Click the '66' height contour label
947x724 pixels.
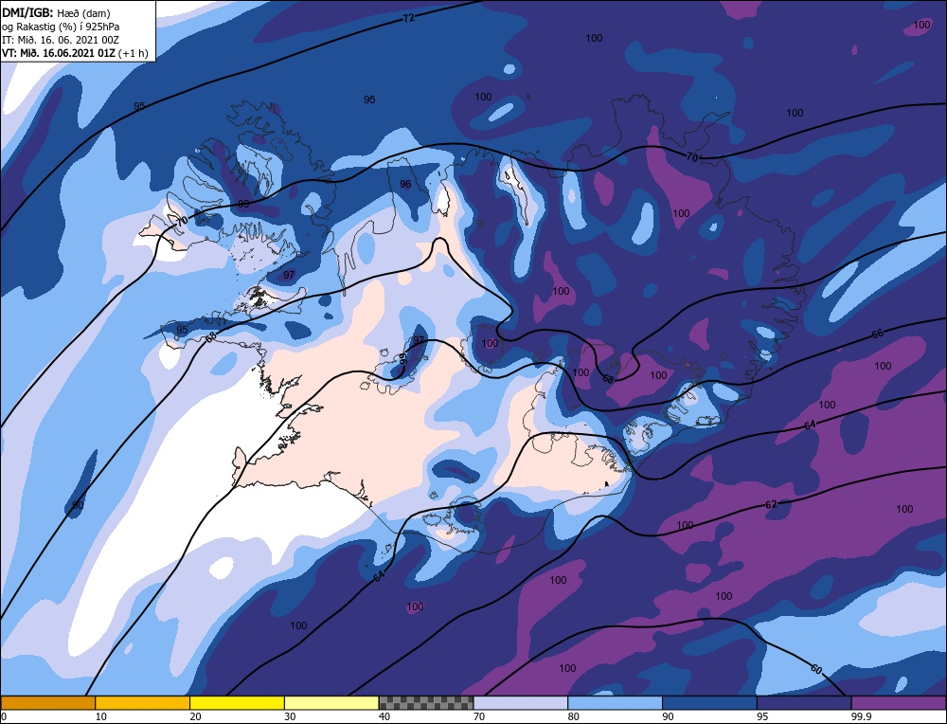click(878, 334)
